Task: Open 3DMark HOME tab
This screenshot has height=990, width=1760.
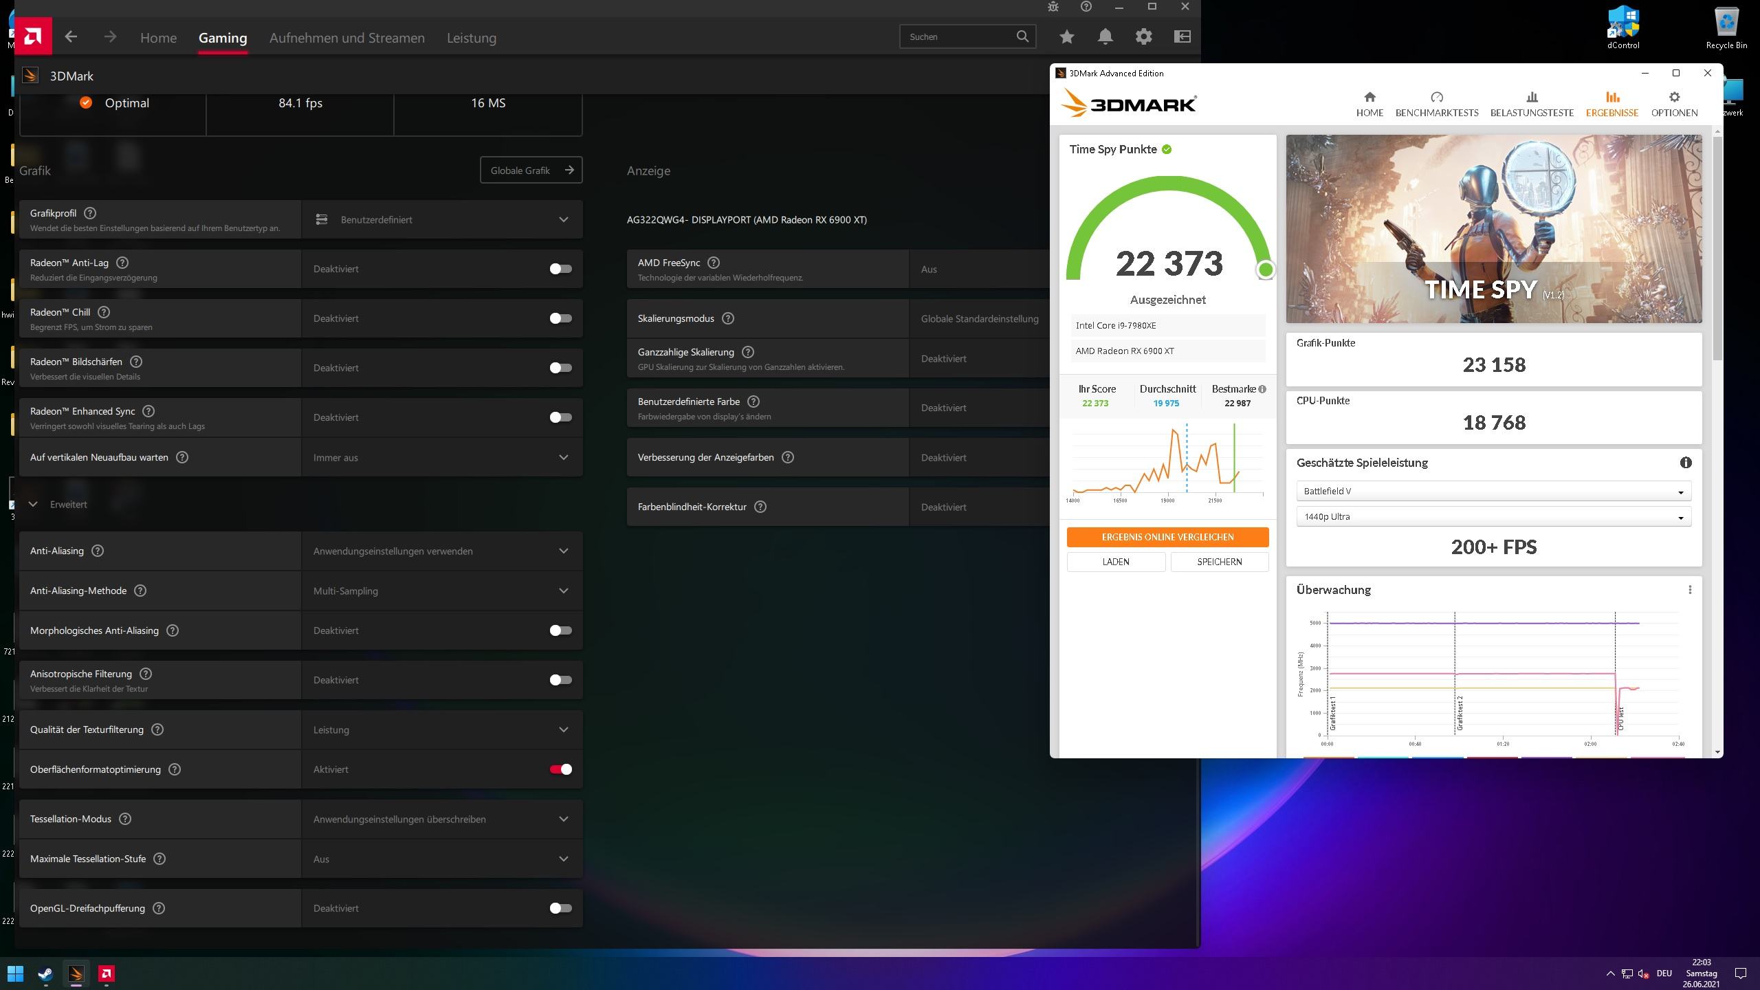Action: [x=1369, y=104]
